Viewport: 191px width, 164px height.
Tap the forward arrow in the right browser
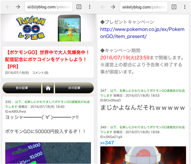coord(113,7)
